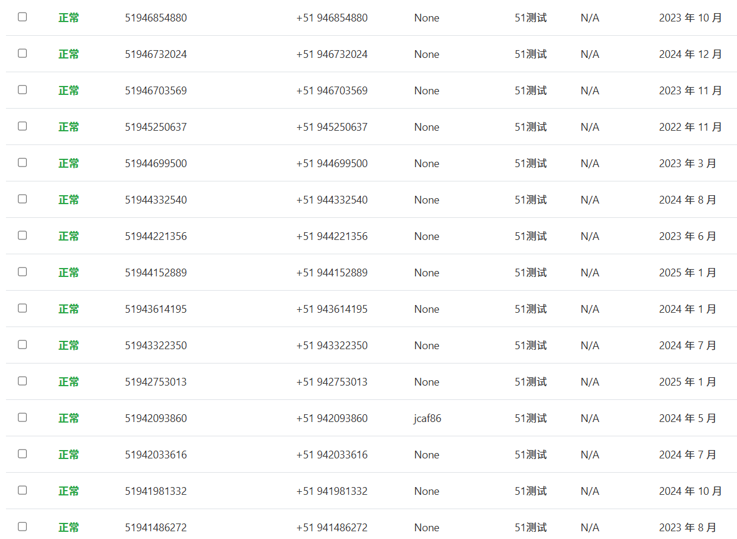The image size is (737, 539).
Task: Click account ID 51942033616
Action: 156,455
